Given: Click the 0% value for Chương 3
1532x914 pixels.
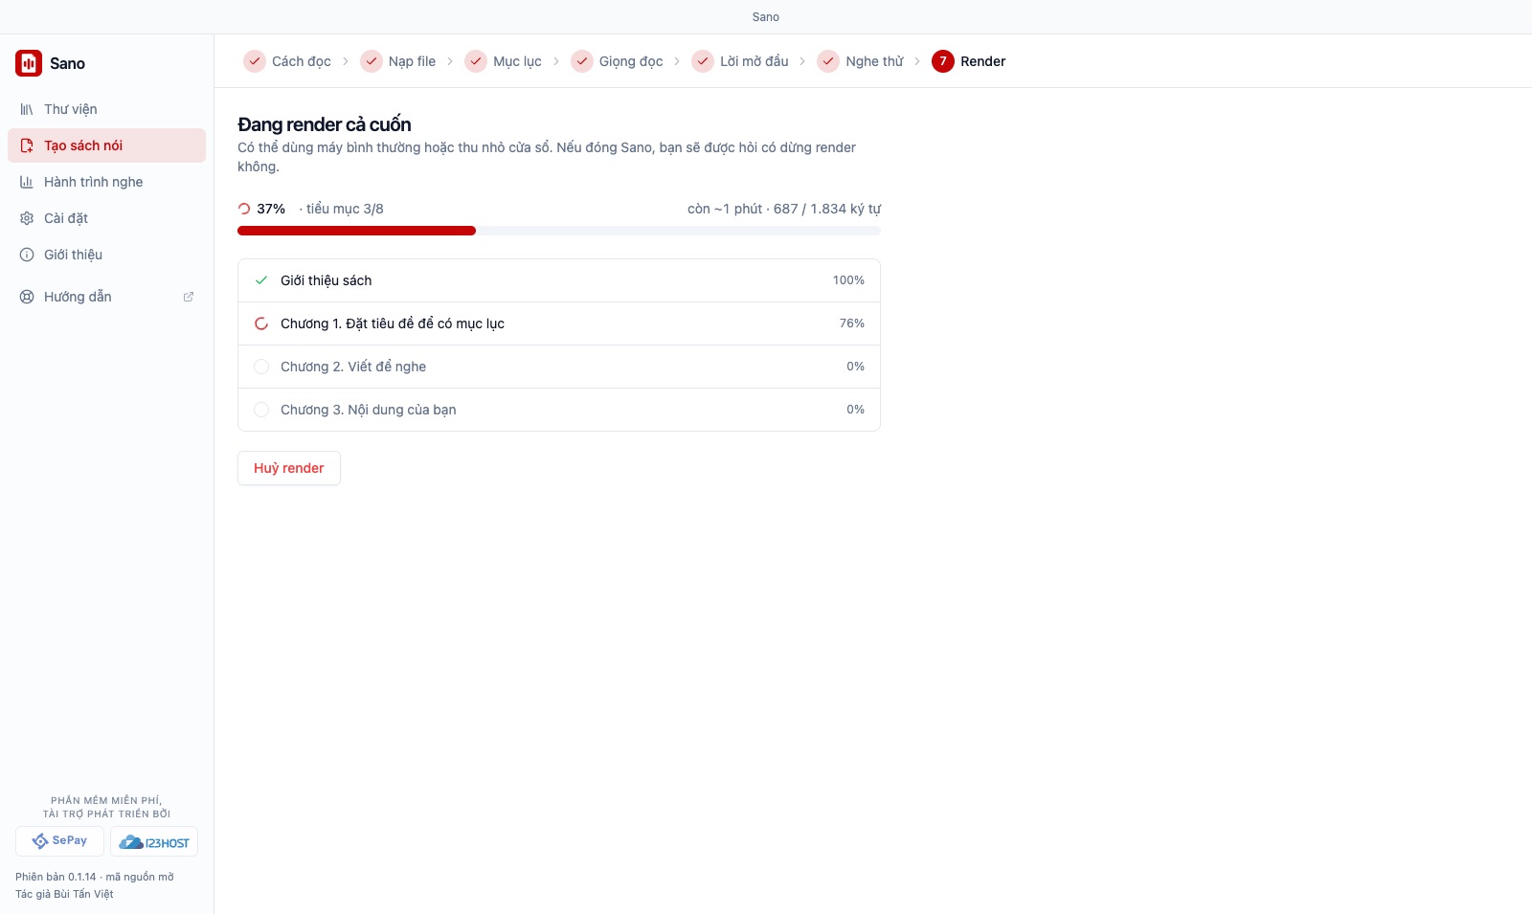Looking at the screenshot, I should (855, 410).
